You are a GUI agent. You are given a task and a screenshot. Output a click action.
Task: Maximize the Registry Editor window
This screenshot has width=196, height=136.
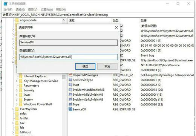click(178, 4)
